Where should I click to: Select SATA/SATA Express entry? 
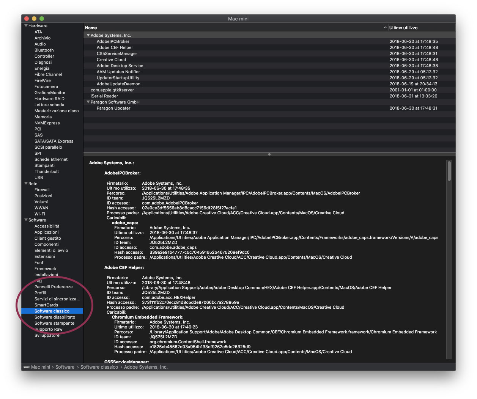(x=54, y=141)
